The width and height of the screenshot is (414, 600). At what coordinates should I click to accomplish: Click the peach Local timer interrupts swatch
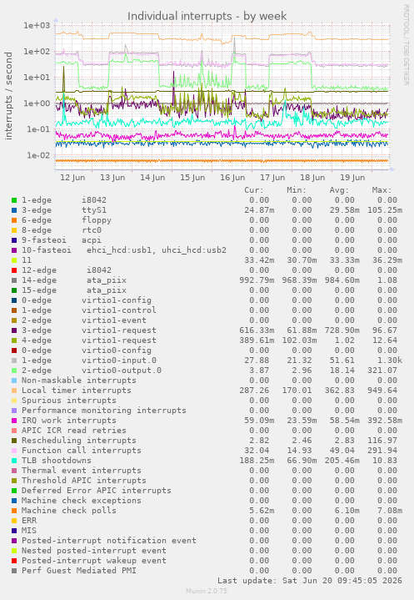point(14,391)
